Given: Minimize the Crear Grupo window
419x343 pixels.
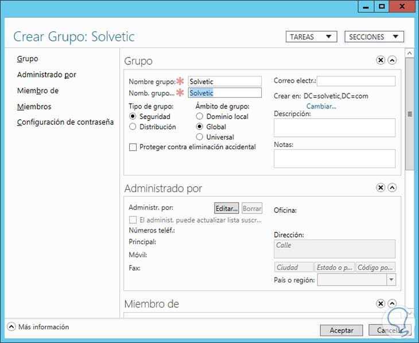Looking at the screenshot, I should 366,6.
